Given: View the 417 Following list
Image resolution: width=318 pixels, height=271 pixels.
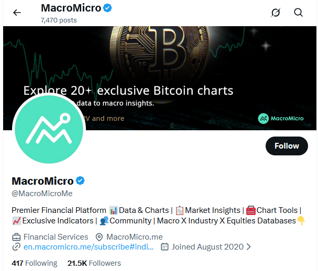Looking at the screenshot, I should (x=34, y=263).
